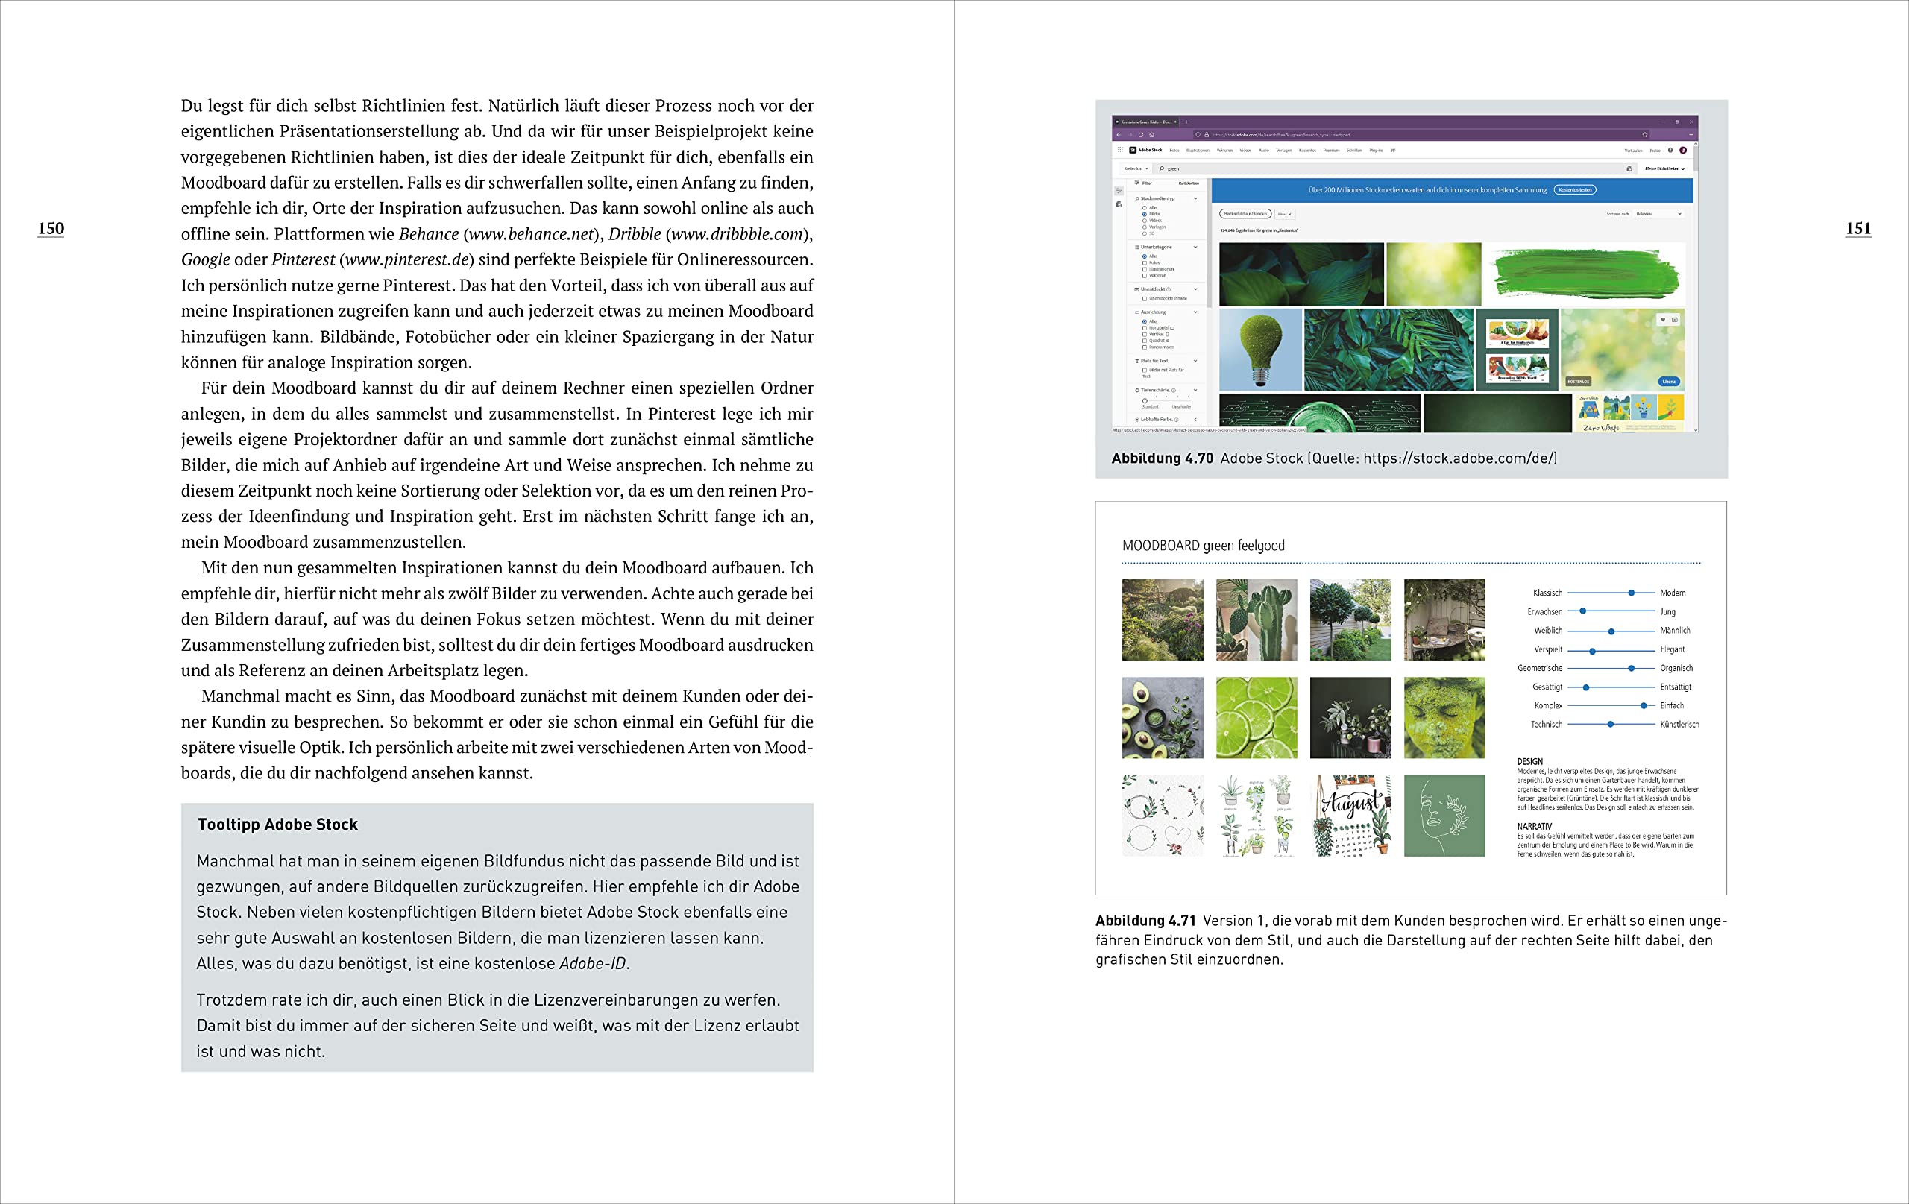Select the Alle radio under Stockmedientyp
Viewport: 1909px width, 1204px height.
coord(1145,208)
